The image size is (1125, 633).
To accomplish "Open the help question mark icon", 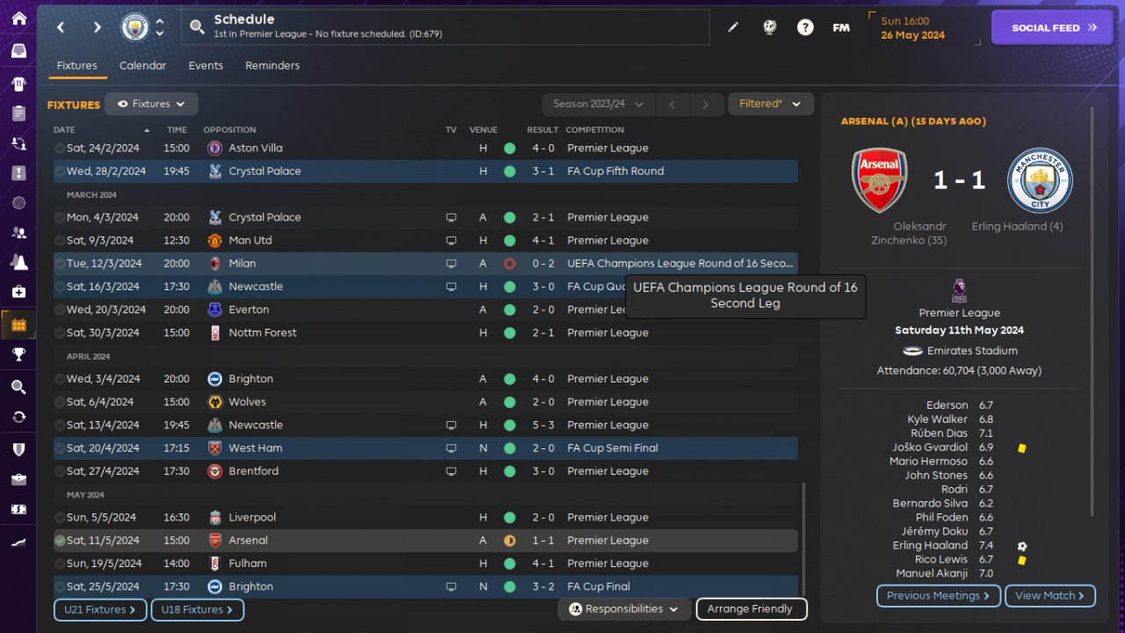I will [x=805, y=27].
